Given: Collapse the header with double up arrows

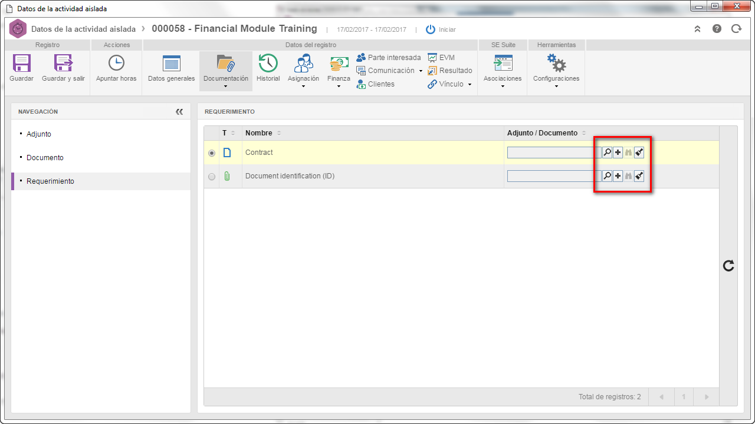Looking at the screenshot, I should pyautogui.click(x=697, y=29).
